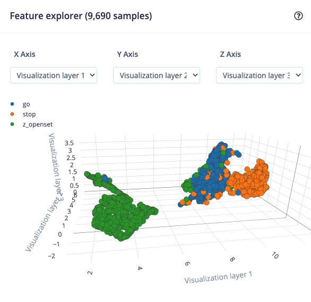Image resolution: width=311 pixels, height=302 pixels.
Task: Click the chevron on Z Axis selector
Action: 298,75
